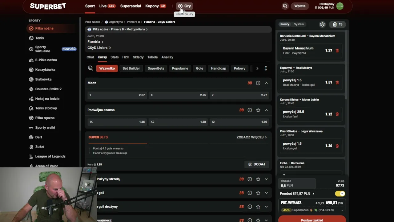Click the BB icon beside Podwójna szansa
Screen dimensions: 394x222
click(241, 110)
